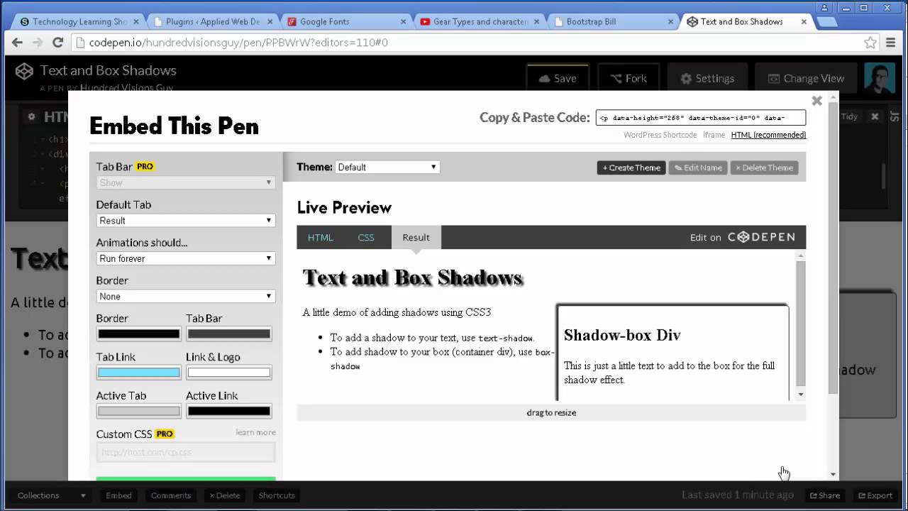
Task: Switch to the Plugins Applied Web browser tab
Action: coord(211,22)
